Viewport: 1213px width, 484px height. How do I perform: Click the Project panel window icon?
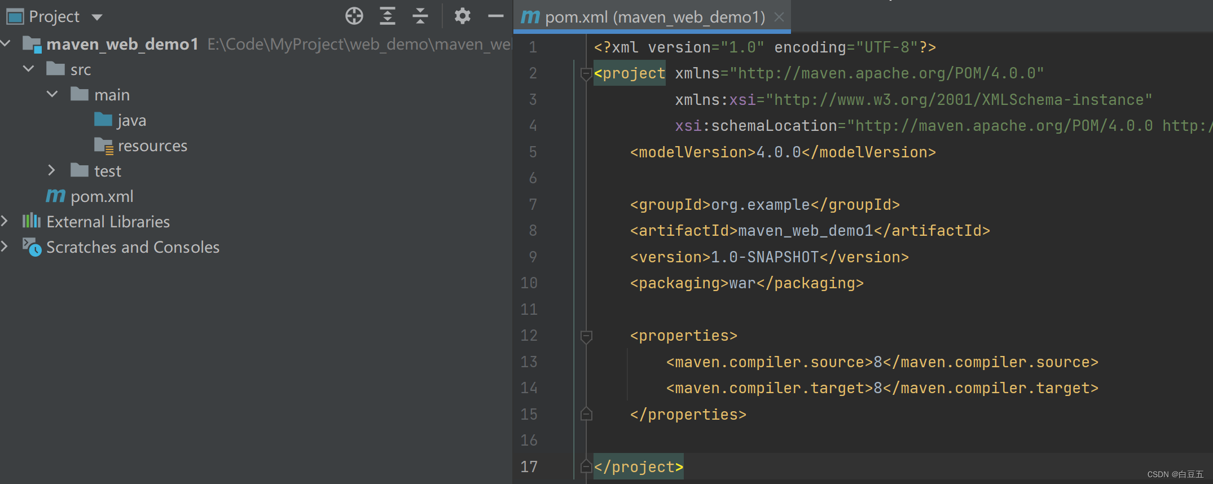click(x=15, y=16)
